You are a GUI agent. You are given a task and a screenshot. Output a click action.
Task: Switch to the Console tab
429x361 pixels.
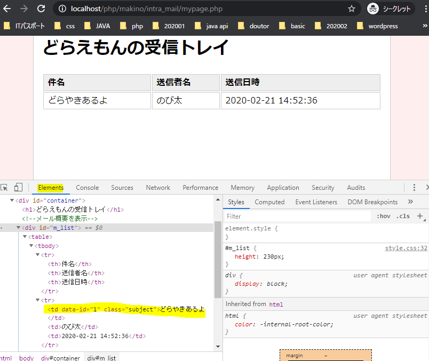tap(88, 188)
